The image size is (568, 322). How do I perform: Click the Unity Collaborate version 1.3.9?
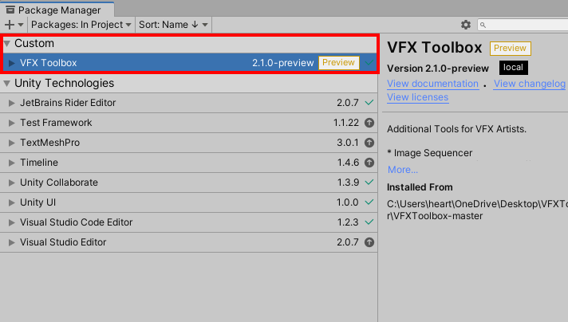point(348,183)
